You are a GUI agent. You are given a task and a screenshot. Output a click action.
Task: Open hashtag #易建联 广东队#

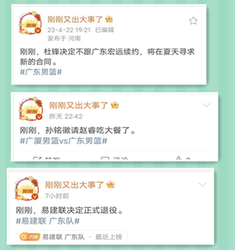point(48,221)
